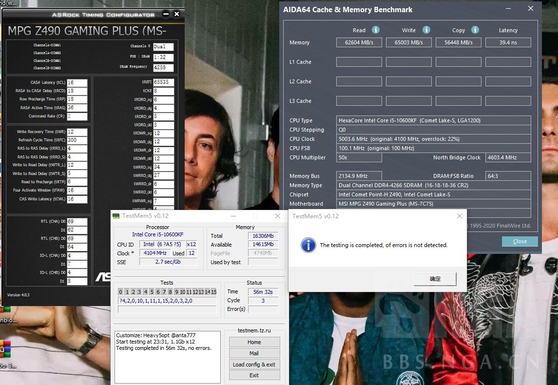Click the Mail button in TestMem5
Viewport: 558px width, 385px height.
[254, 353]
